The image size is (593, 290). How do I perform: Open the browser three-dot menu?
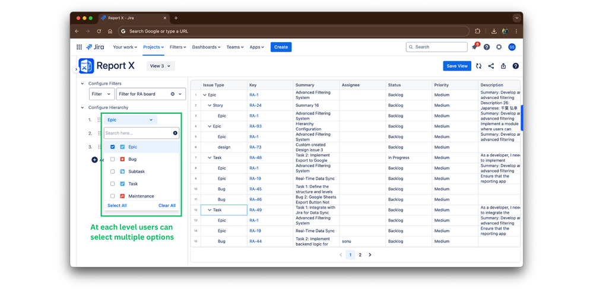pyautogui.click(x=516, y=31)
